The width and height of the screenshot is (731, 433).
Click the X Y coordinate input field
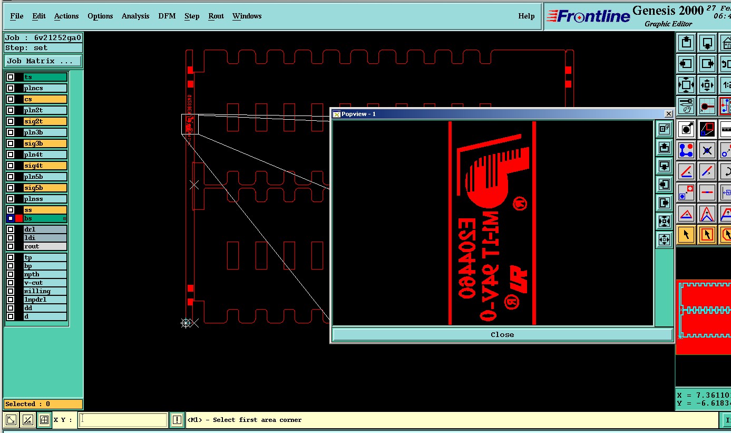pyautogui.click(x=123, y=420)
